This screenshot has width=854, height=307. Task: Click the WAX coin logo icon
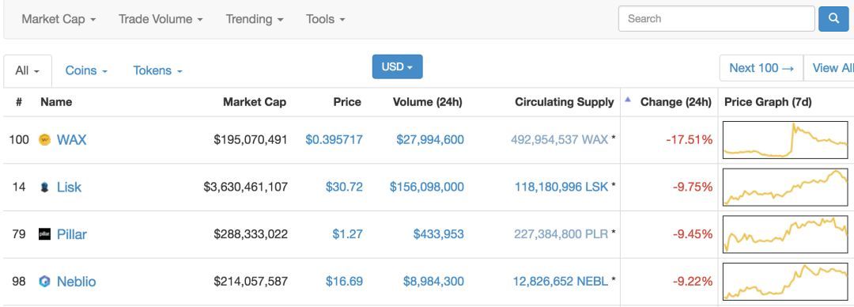coord(44,140)
